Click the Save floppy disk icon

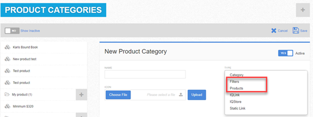[x=296, y=30]
